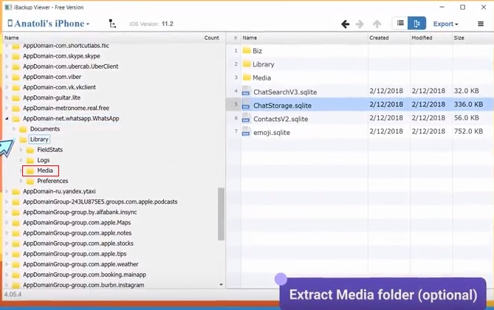The width and height of the screenshot is (494, 310).
Task: Select ChatStorage.sqlite file row
Action: (x=360, y=105)
